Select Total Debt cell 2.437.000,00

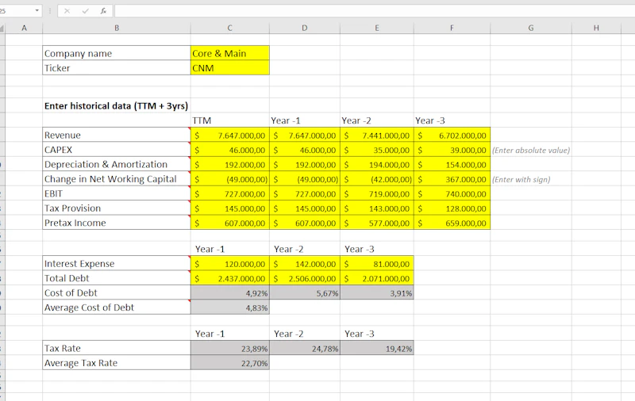tap(229, 277)
